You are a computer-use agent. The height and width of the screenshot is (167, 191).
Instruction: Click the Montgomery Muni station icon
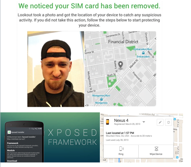101,99
